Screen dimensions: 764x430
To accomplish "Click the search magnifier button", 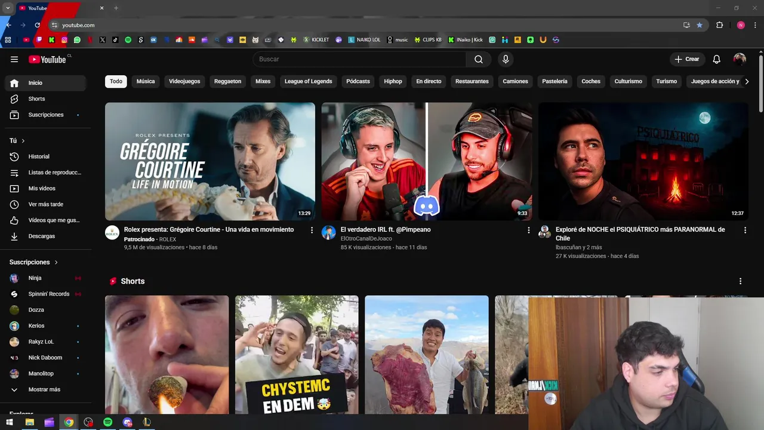I will coord(479,59).
